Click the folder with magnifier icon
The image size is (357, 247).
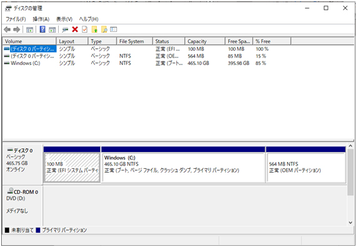tap(104, 29)
